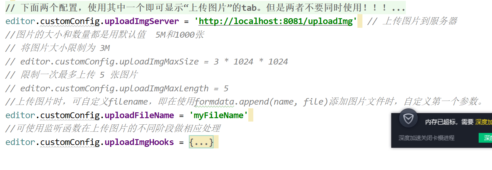
Task: Click the commented uploadImgMaxLength line
Action: pos(117,89)
